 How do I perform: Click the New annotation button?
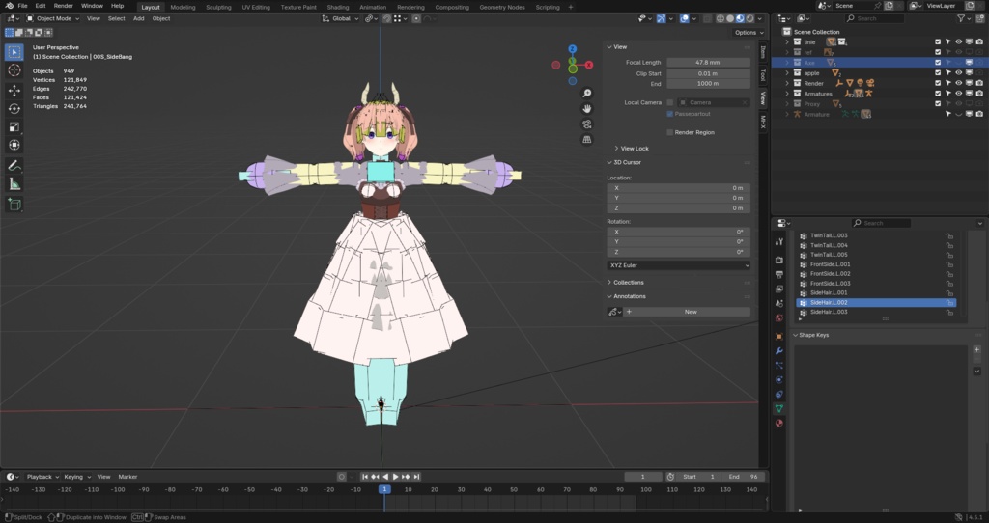691,312
